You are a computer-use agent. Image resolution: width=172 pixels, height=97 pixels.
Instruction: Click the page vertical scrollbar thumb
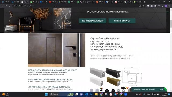[x=171, y=24]
